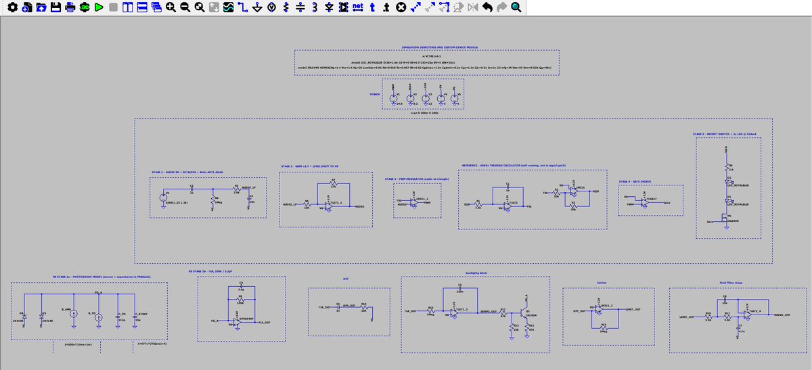Click the AUDIO_OUT net label
812x370 pixels.
pyautogui.click(x=782, y=315)
